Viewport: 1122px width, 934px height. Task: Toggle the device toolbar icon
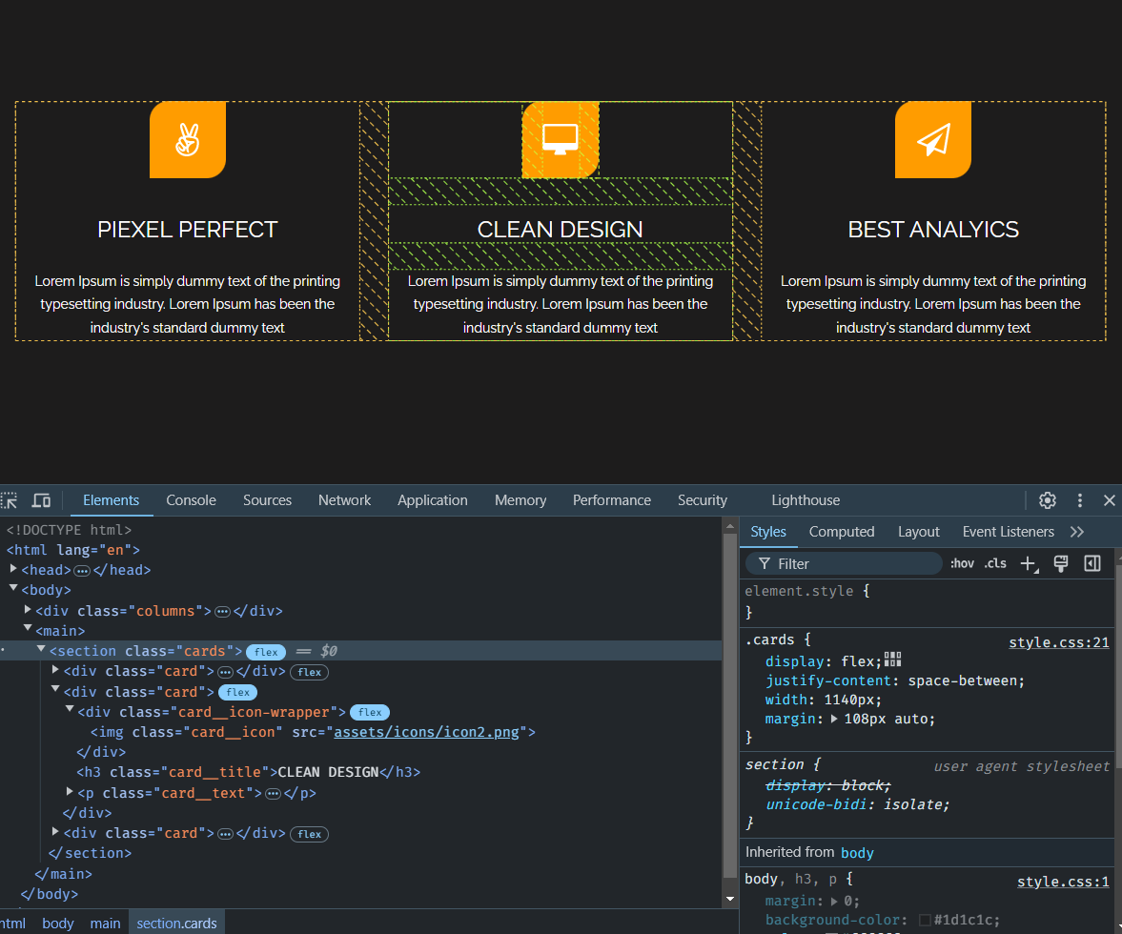point(42,500)
